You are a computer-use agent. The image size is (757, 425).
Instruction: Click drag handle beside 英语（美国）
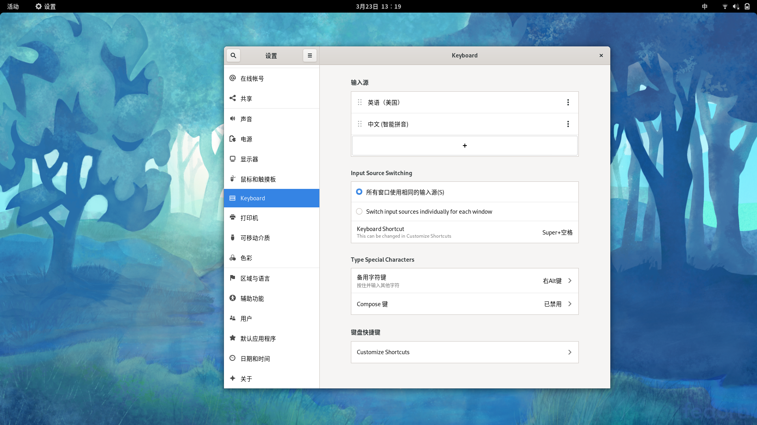360,102
